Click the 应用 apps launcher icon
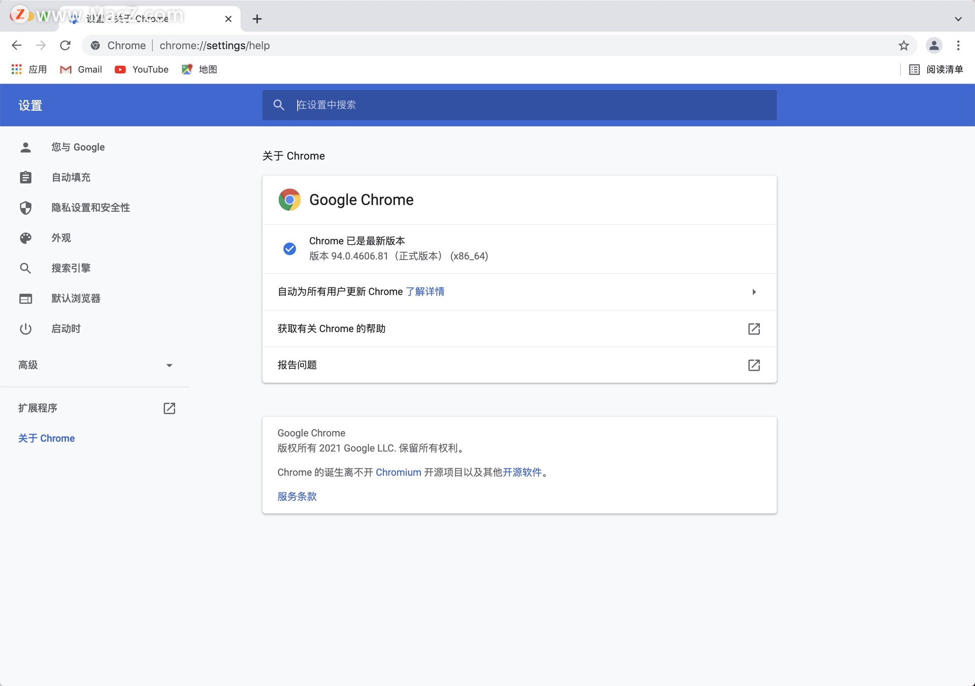The width and height of the screenshot is (975, 686). point(16,70)
